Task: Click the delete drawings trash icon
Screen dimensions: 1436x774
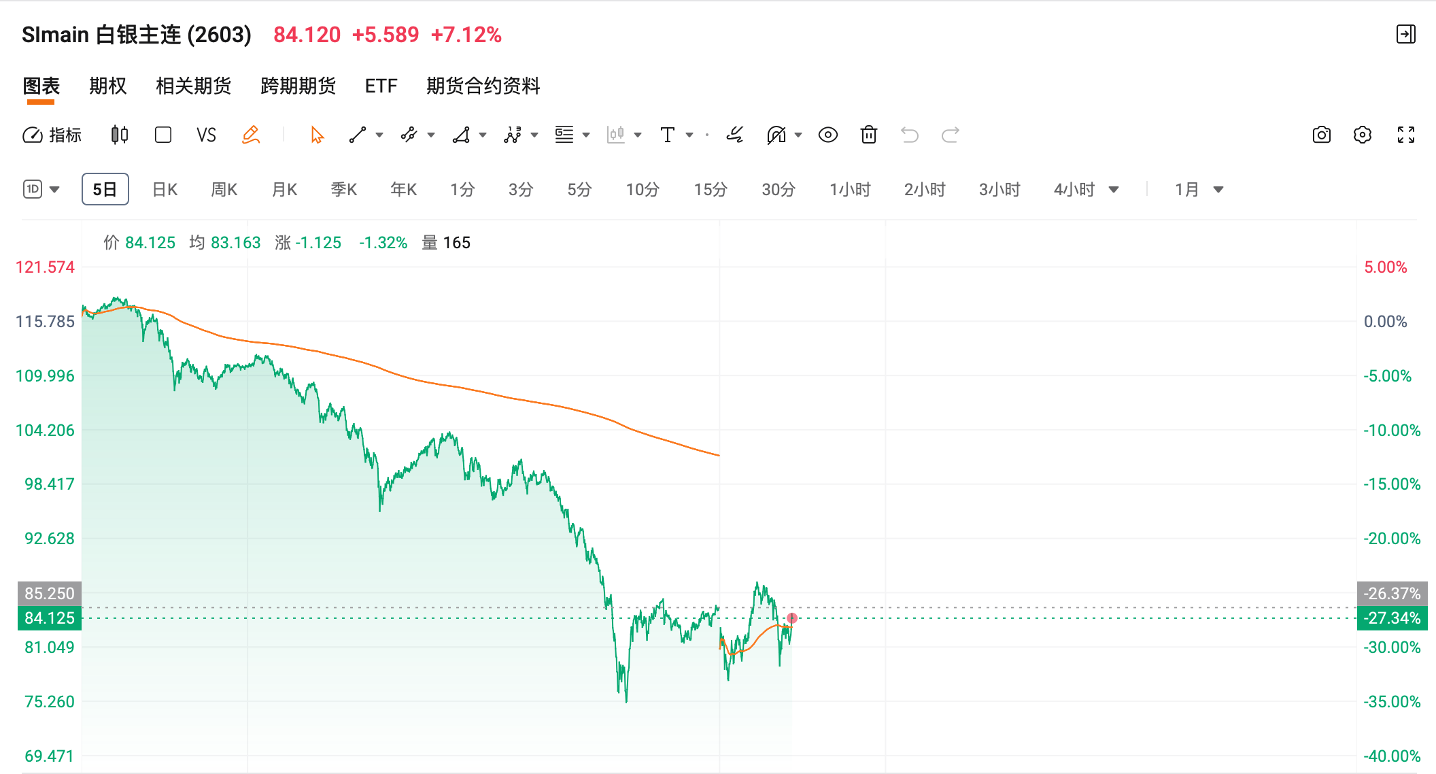Action: click(x=868, y=135)
